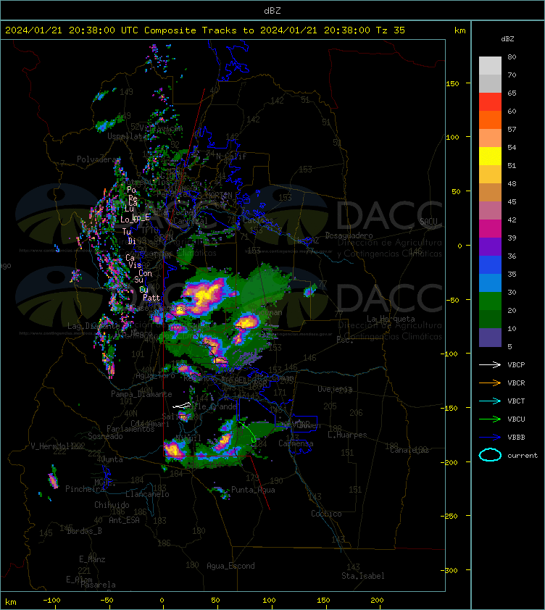
Task: Click the 'VBBB' legend label
Action: (516, 438)
